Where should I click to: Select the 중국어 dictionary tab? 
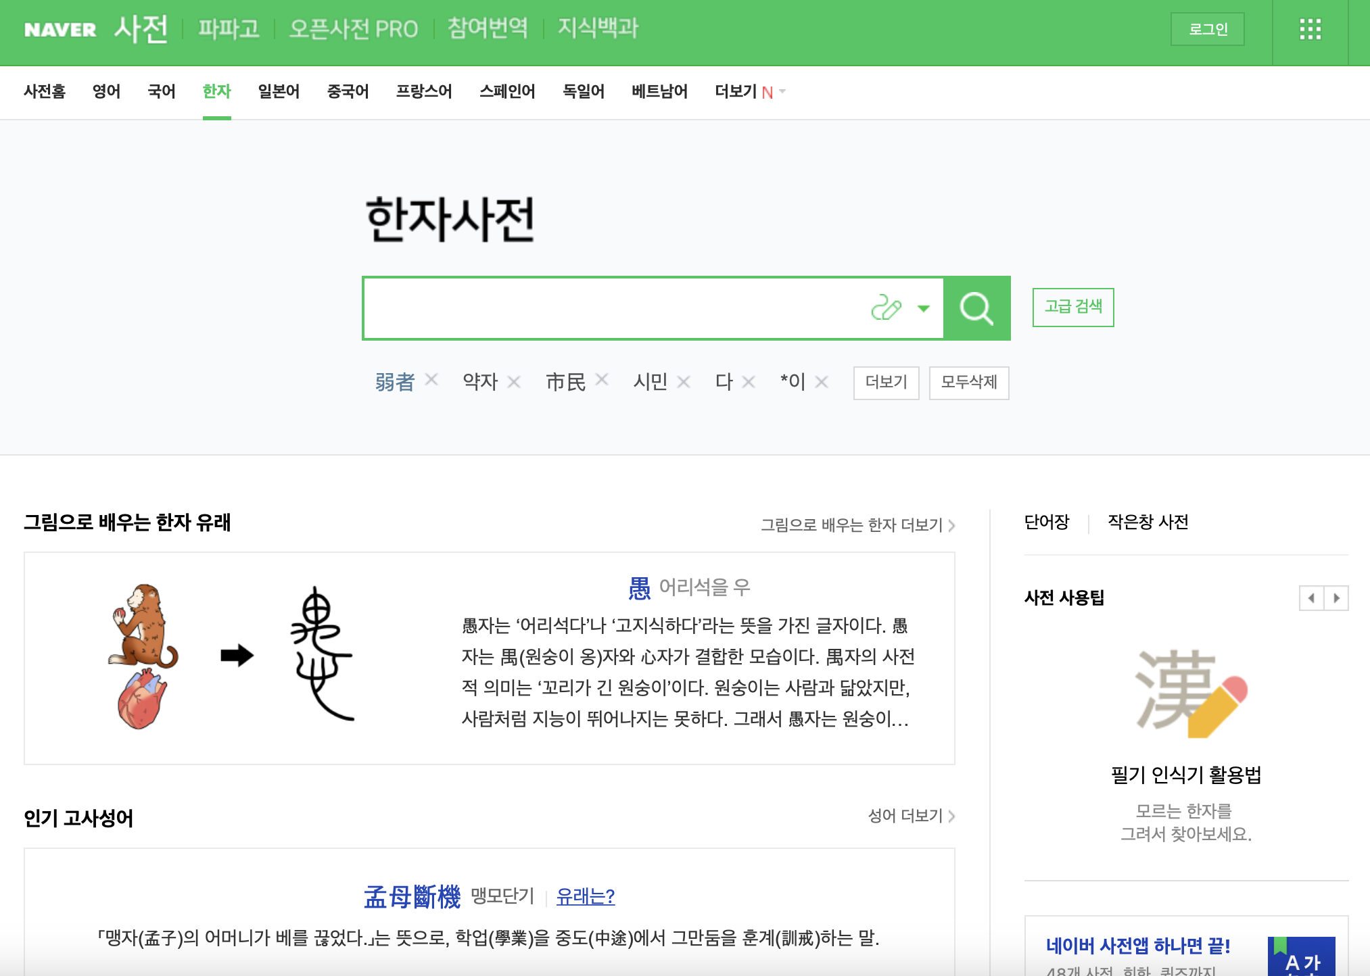click(348, 91)
